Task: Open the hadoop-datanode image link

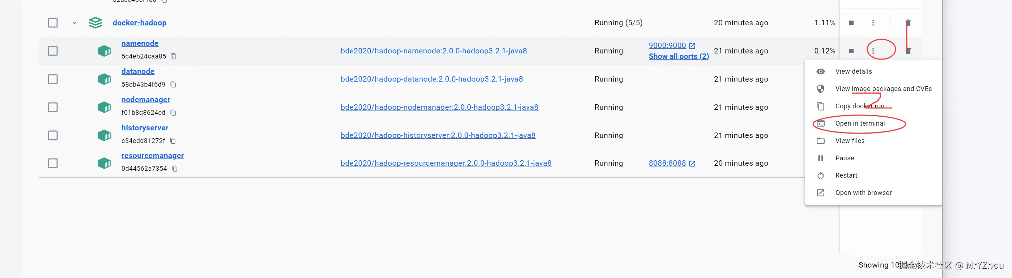Action: tap(431, 79)
